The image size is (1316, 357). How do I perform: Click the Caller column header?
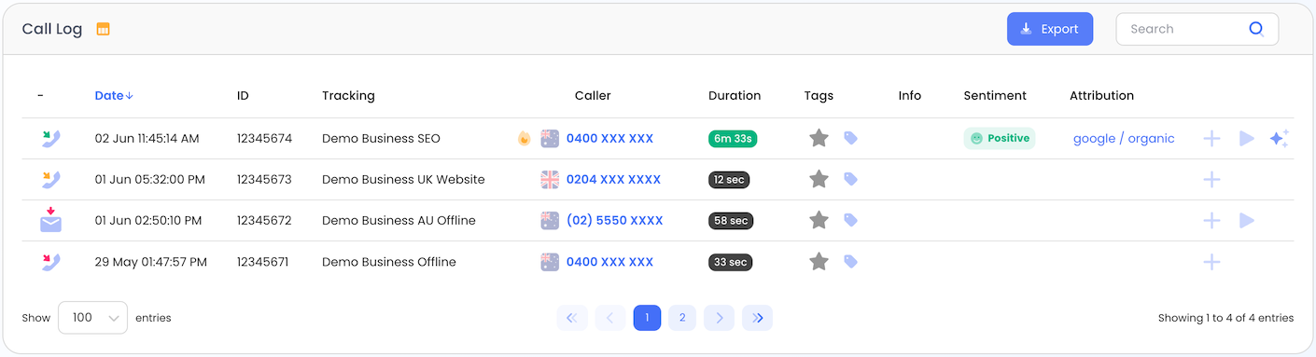pyautogui.click(x=593, y=95)
